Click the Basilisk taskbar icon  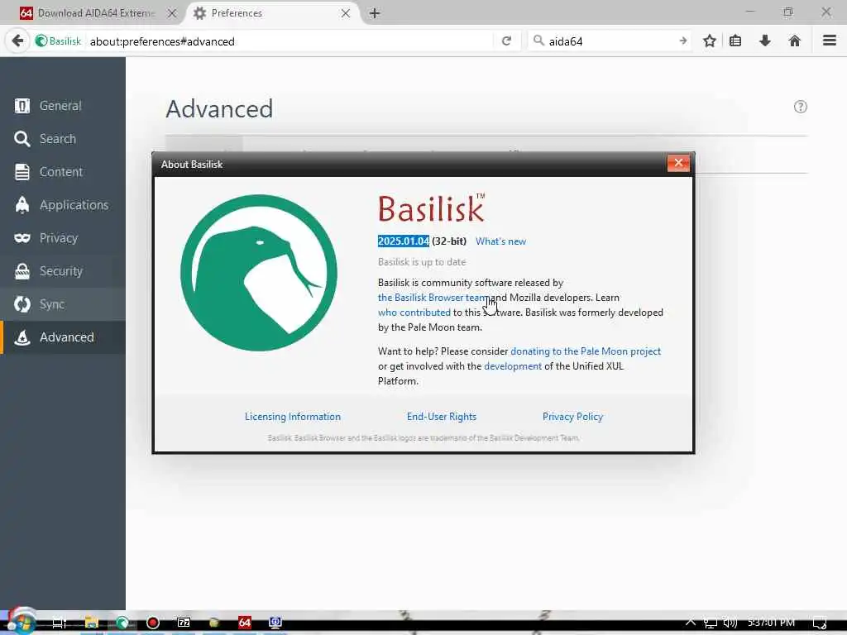pos(122,623)
